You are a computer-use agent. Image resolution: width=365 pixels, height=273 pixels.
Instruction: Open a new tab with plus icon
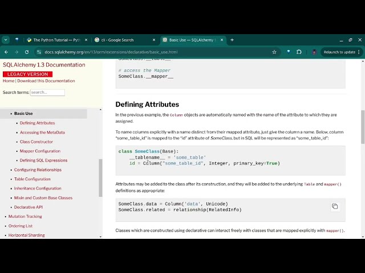pyautogui.click(x=232, y=40)
